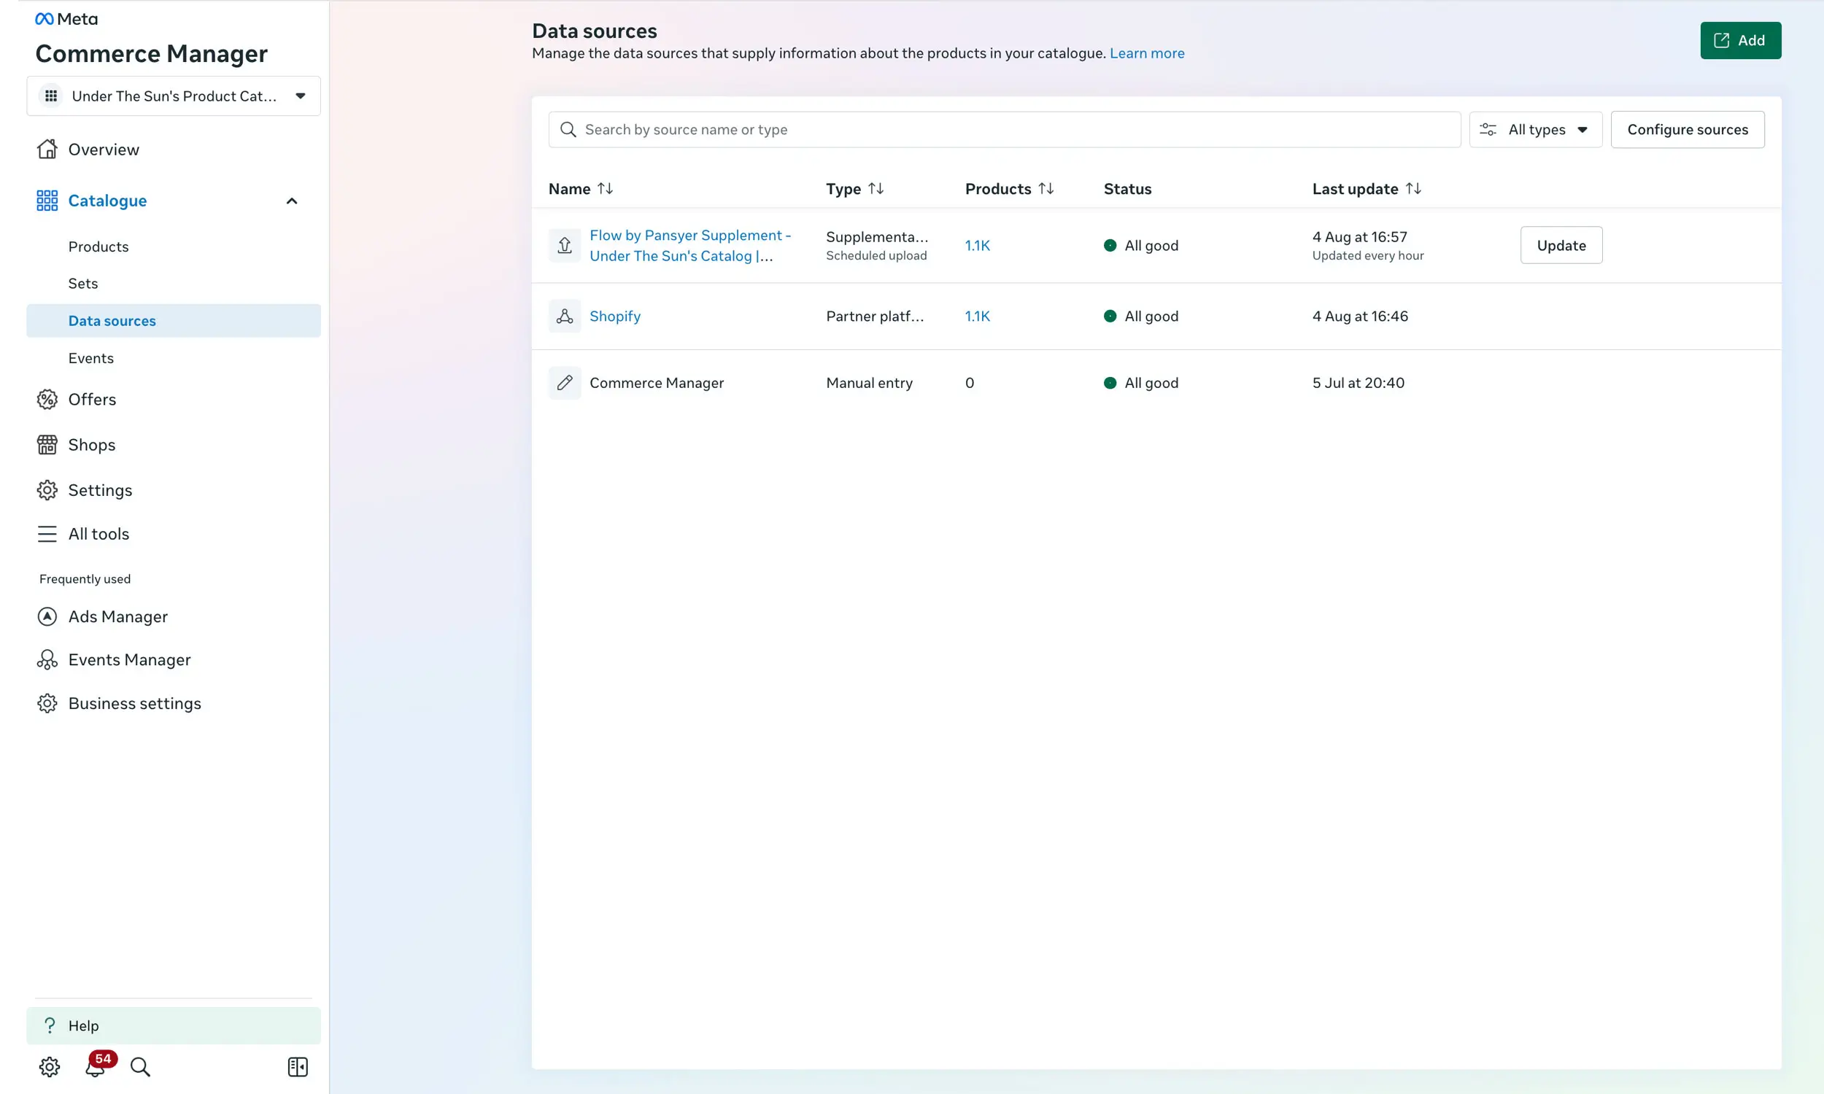The width and height of the screenshot is (1824, 1094).
Task: Go to Products in Catalogue menu
Action: coord(98,247)
